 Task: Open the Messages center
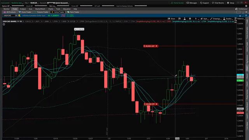[x=192, y=3]
